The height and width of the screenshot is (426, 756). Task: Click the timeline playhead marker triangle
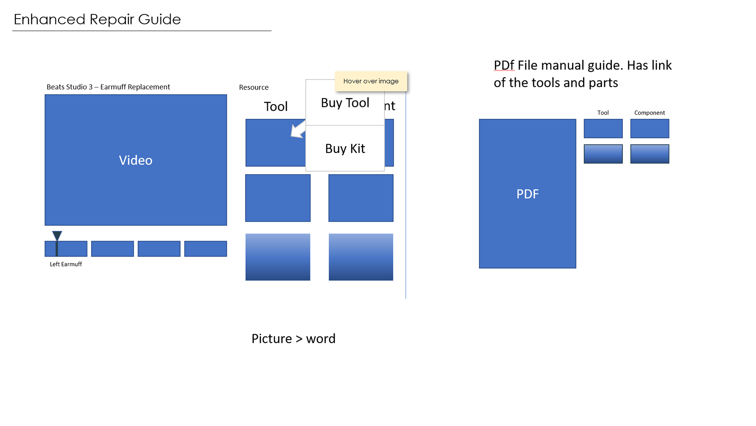coord(57,235)
